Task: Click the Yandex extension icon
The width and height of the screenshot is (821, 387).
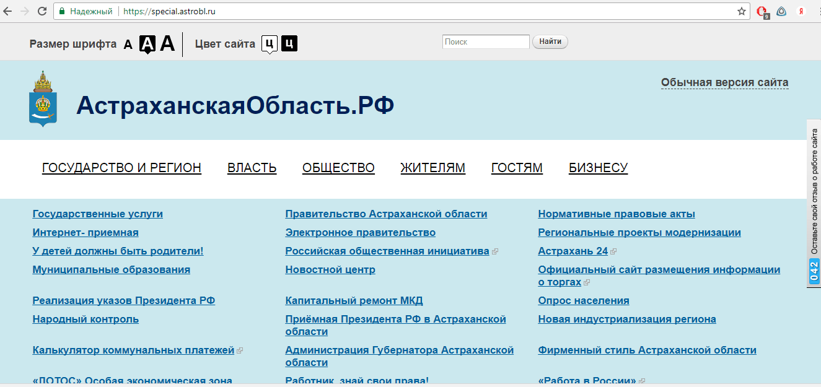Action: [x=801, y=11]
